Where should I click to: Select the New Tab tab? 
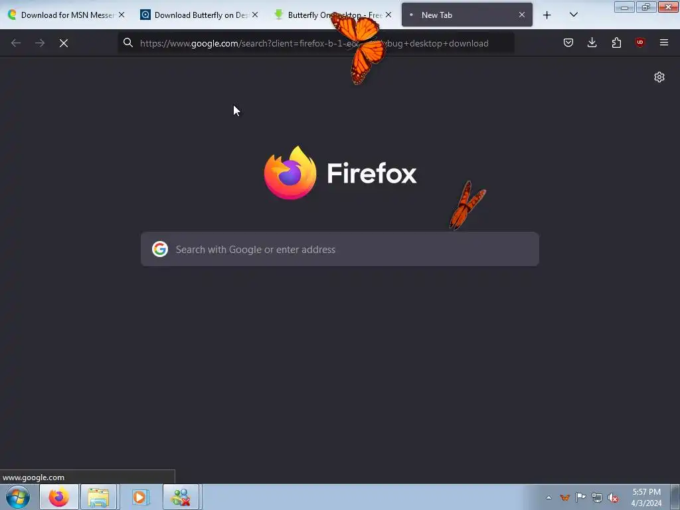[467, 15]
